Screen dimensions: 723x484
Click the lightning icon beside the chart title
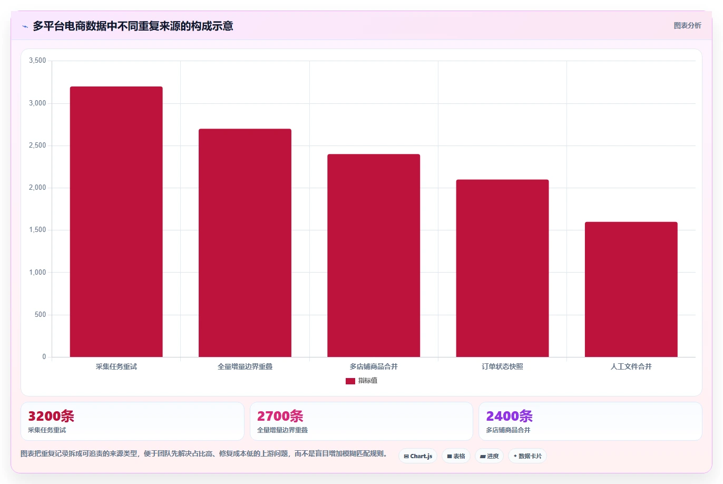pyautogui.click(x=25, y=26)
